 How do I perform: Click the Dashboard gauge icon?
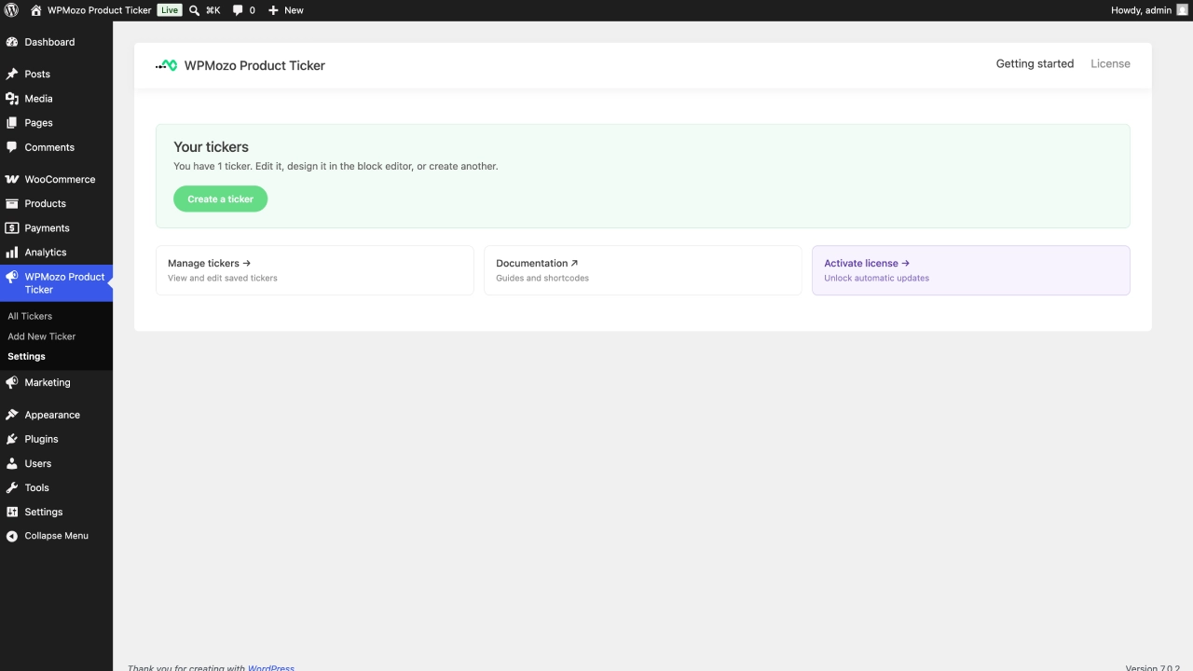tap(12, 42)
